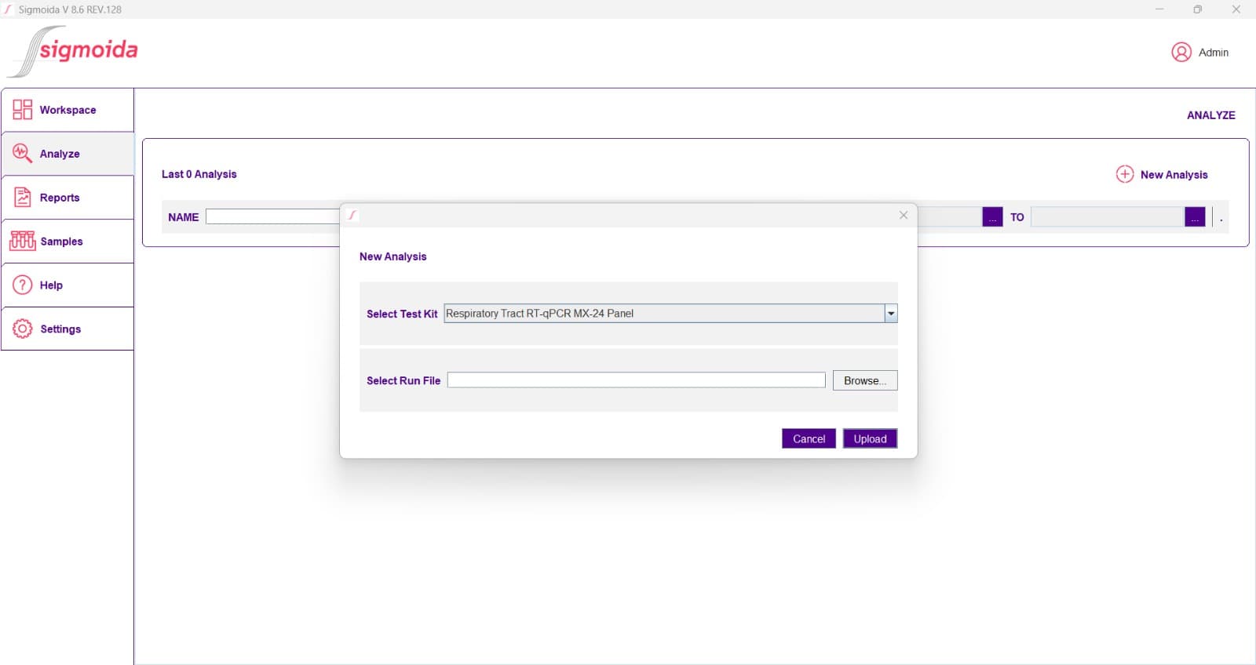Click the Select Test Kit label

(402, 314)
